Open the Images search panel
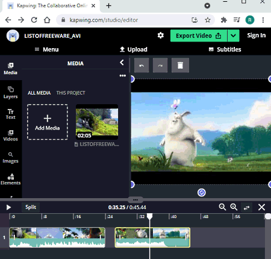The height and width of the screenshot is (259, 271). pos(10,158)
